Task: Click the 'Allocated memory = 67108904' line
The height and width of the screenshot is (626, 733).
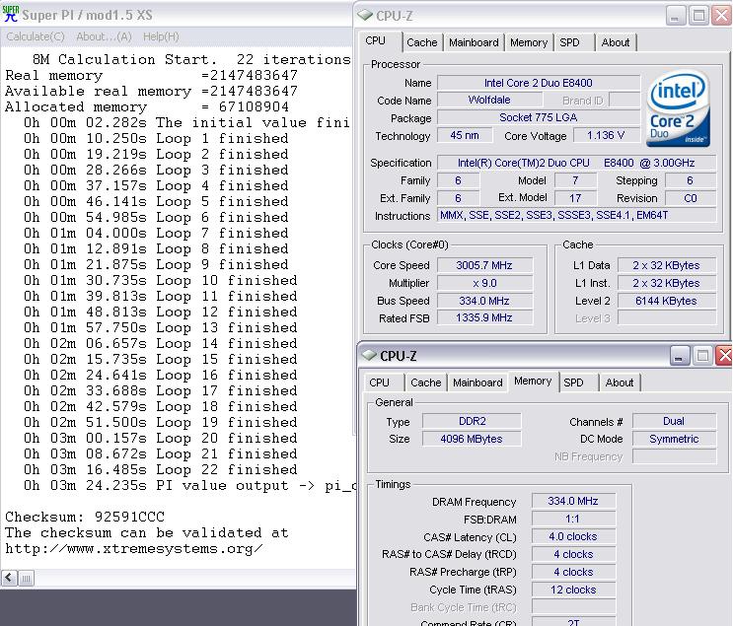Action: click(147, 106)
